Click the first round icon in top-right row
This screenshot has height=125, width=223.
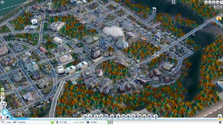[x=206, y=2]
